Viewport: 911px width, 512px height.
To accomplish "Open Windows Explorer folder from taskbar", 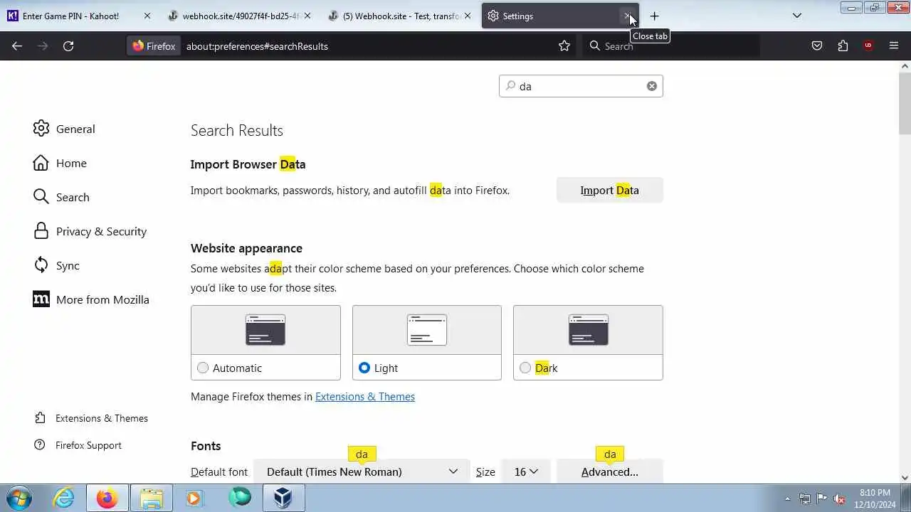I will pyautogui.click(x=151, y=498).
